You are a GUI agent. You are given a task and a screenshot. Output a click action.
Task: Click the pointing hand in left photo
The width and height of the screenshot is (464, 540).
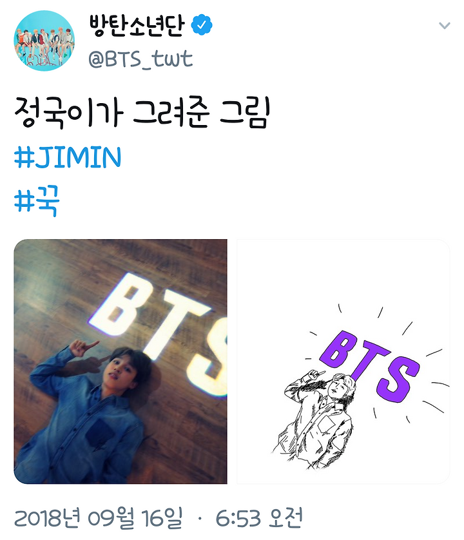(x=82, y=348)
